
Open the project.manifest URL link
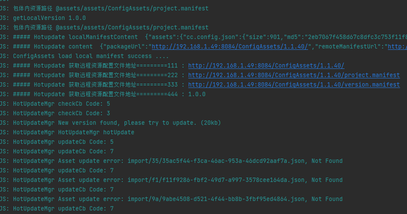(x=294, y=75)
